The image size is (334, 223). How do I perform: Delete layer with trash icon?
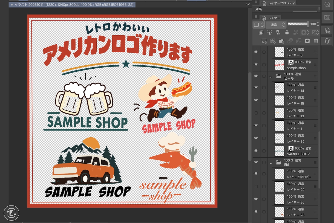point(316,41)
